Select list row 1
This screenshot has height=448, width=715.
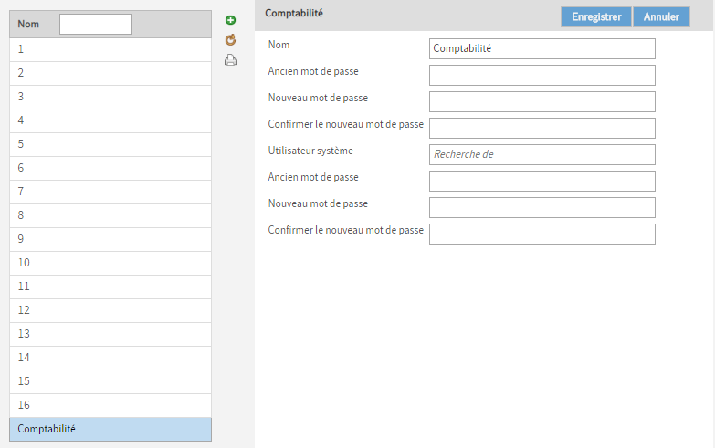click(x=110, y=49)
